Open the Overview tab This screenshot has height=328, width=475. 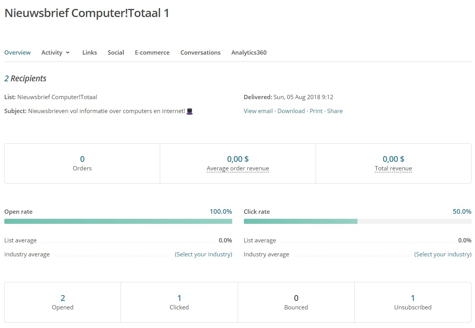17,53
